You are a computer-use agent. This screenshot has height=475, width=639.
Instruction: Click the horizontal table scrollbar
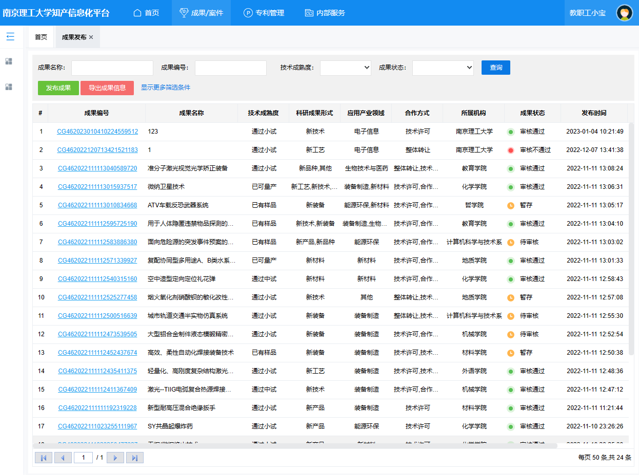pyautogui.click(x=295, y=446)
